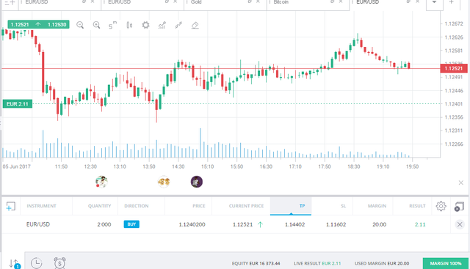Open the trader avatar with red dot
The height and width of the screenshot is (269, 470).
tap(101, 182)
